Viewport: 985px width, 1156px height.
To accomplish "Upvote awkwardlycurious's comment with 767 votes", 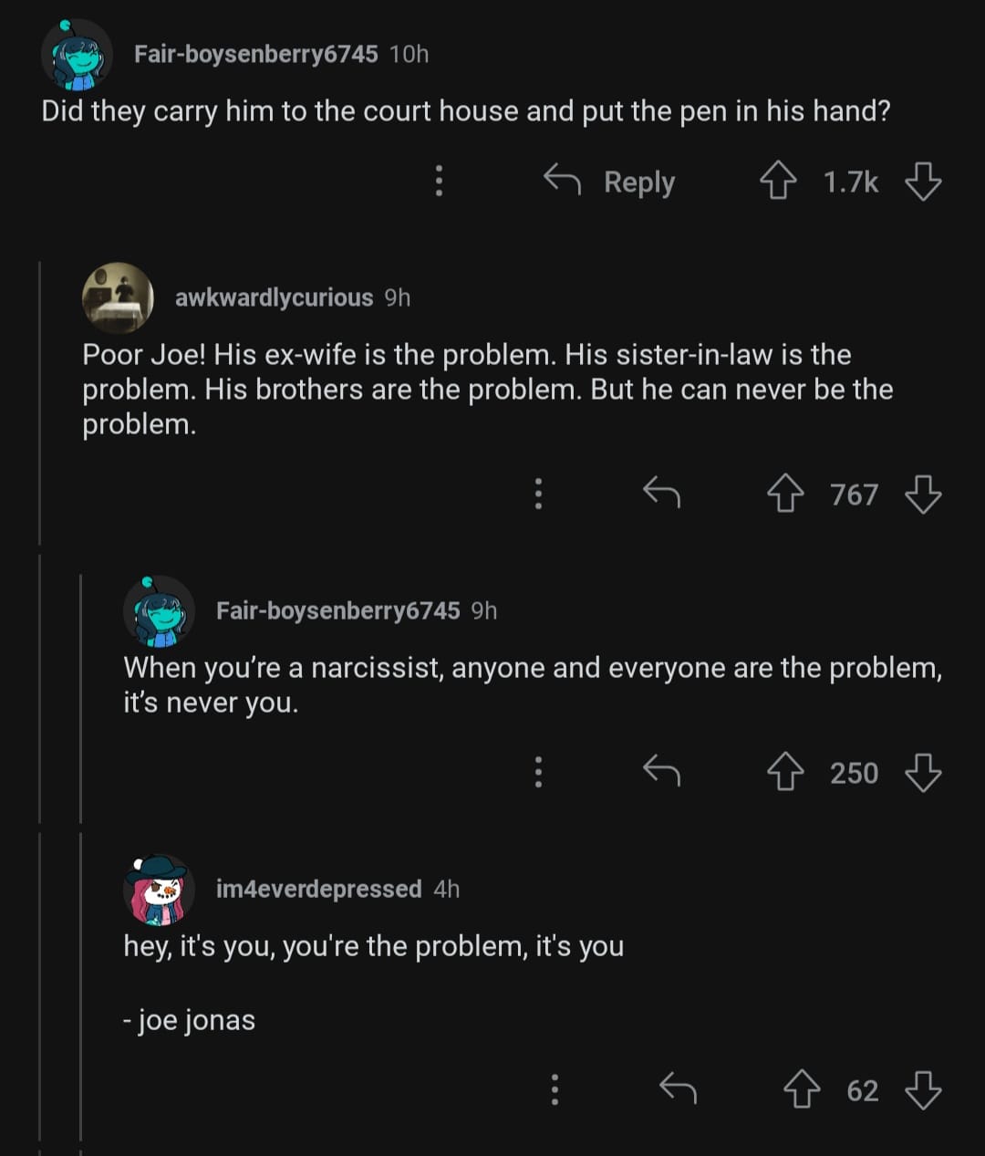I will point(785,495).
